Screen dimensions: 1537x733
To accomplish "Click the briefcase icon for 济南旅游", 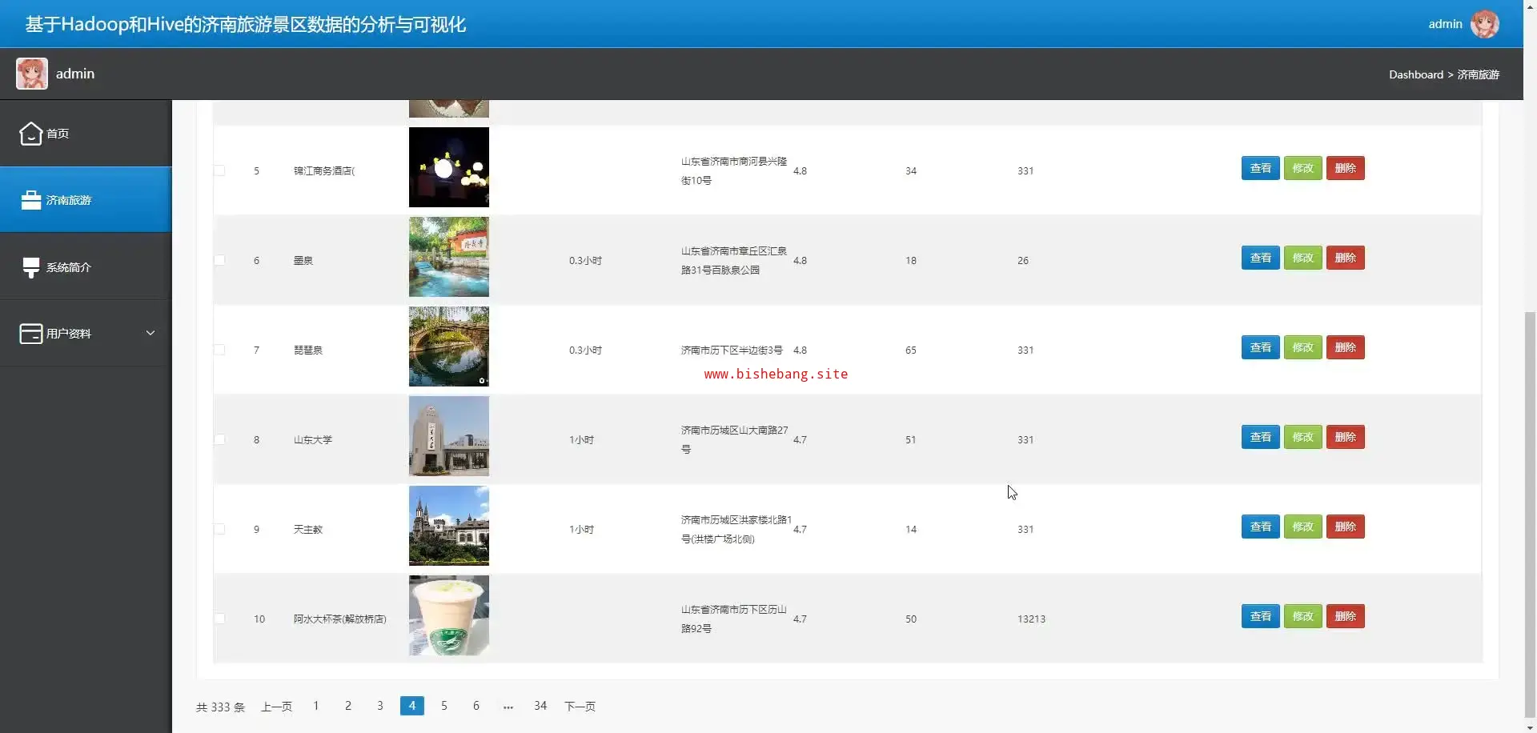I will tap(30, 200).
